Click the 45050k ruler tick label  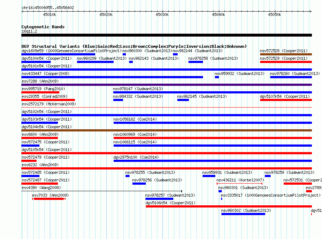click(x=275, y=14)
